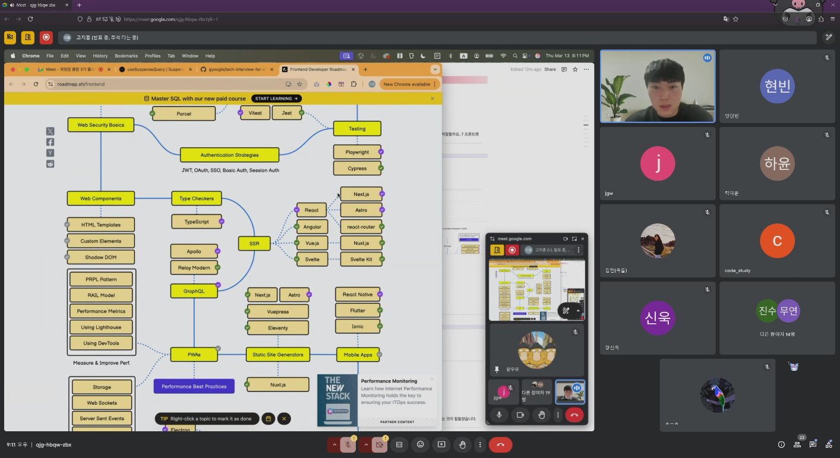Dismiss the Master SQL banner
The width and height of the screenshot is (840, 458).
(432, 99)
